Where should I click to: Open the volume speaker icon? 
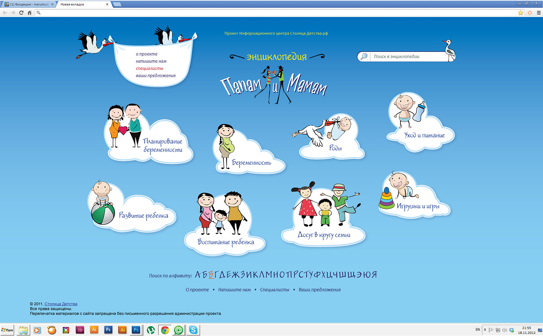(505, 330)
